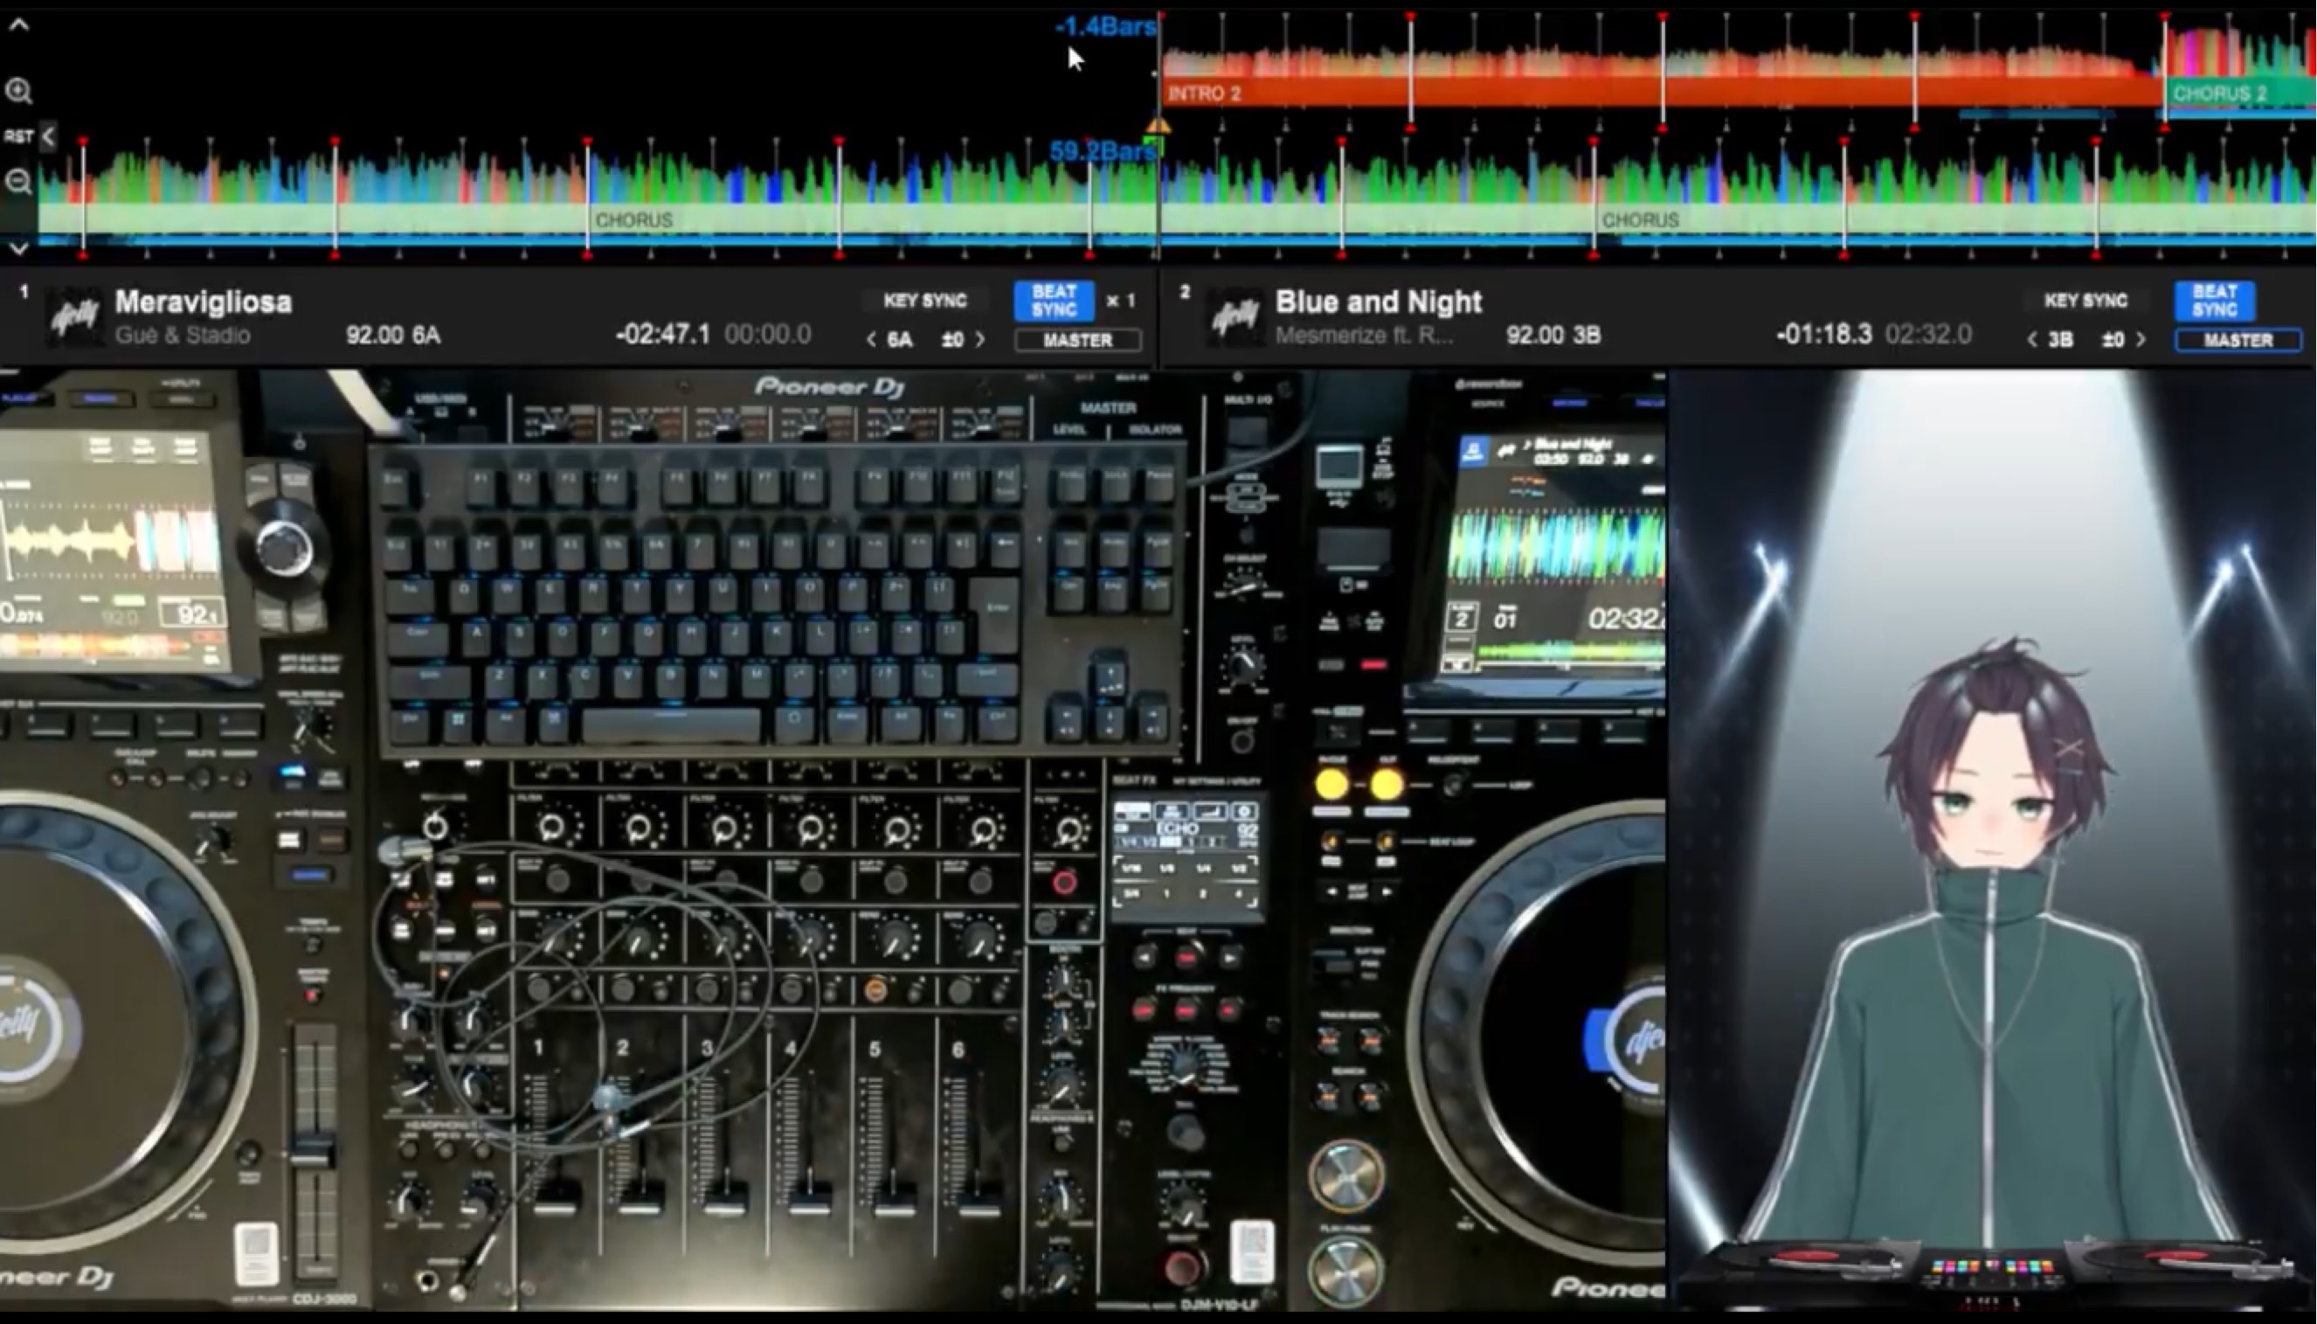Viewport: 2317px width, 1324px height.
Task: Shift deck 2 key up with right arrow
Action: click(2141, 340)
